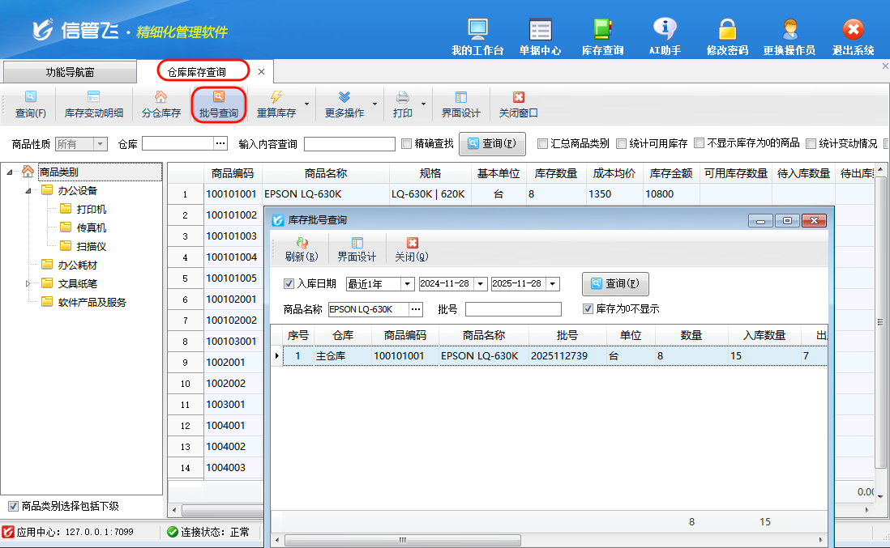Click the 我的工作台 workbench icon
This screenshot has width=890, height=548.
[x=477, y=31]
